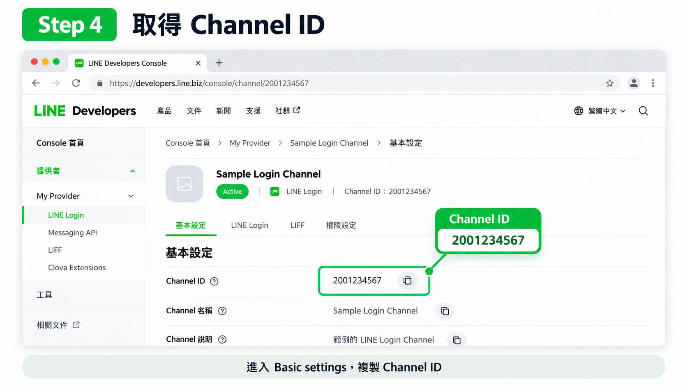Select Messaging API in sidebar
687x386 pixels.
pos(72,233)
